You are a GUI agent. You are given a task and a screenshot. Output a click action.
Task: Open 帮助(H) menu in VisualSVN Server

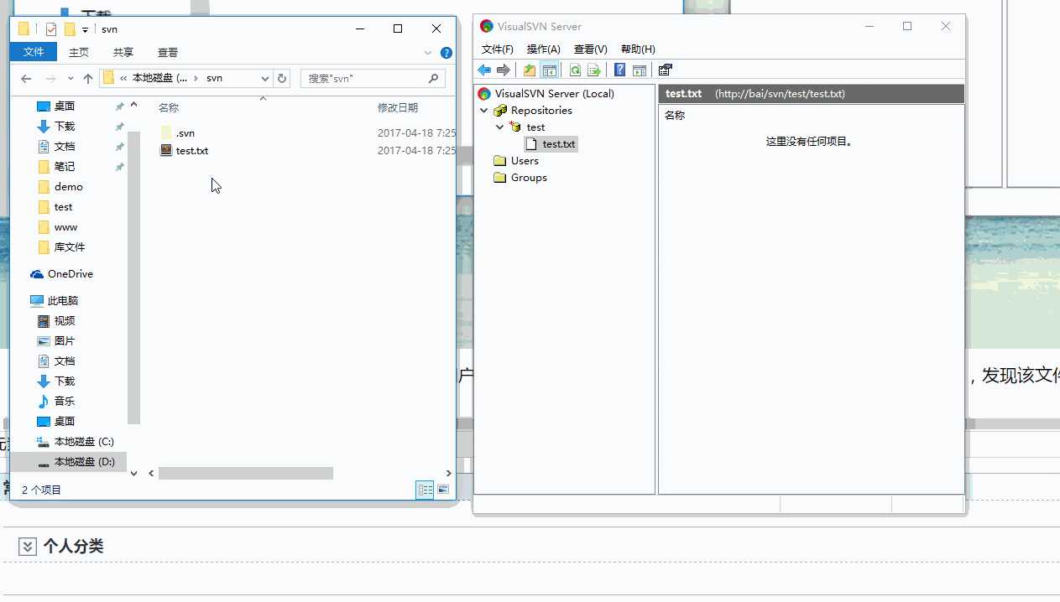[x=638, y=49]
